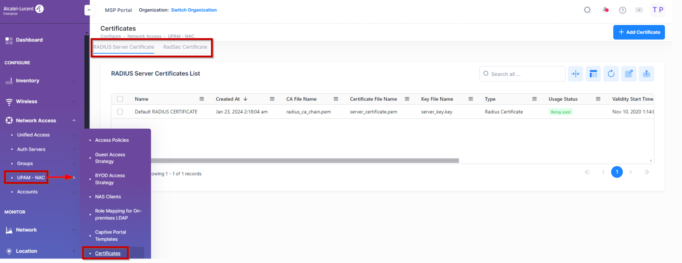
Task: Open the Usage Status column menu icon
Action: coord(598,99)
